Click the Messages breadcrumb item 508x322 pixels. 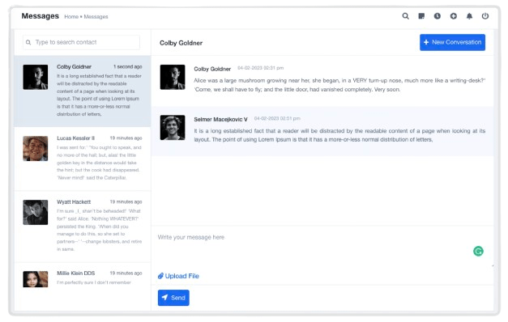(96, 17)
